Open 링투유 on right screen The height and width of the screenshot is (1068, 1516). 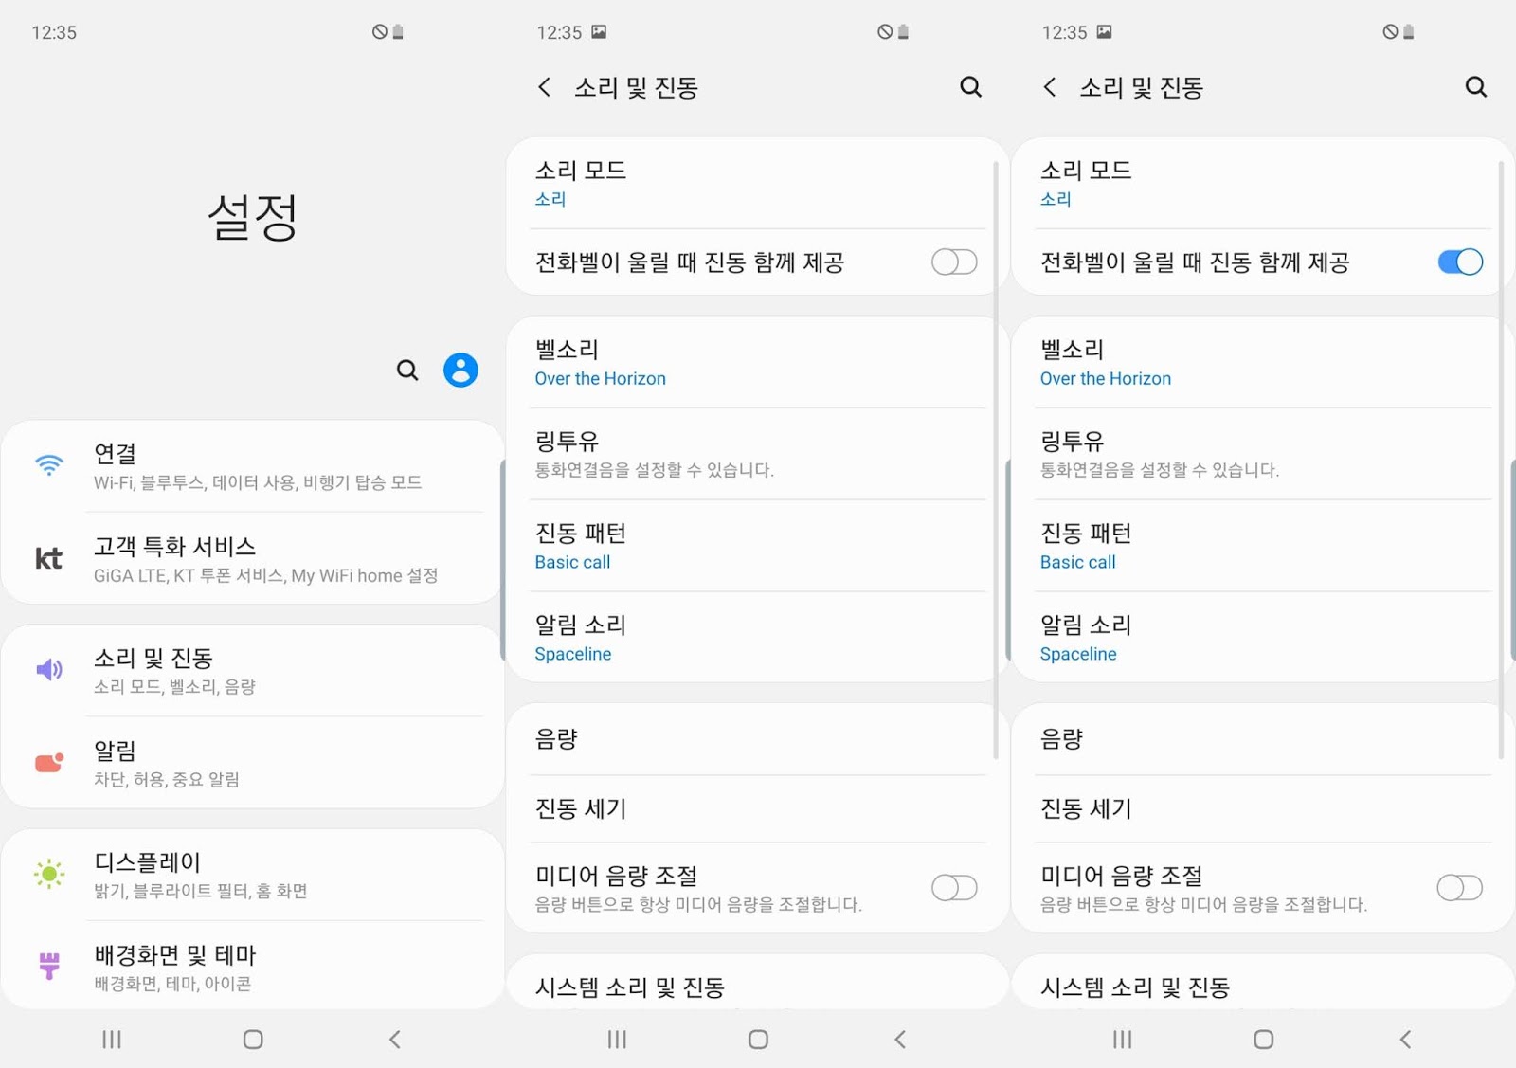(x=1261, y=454)
